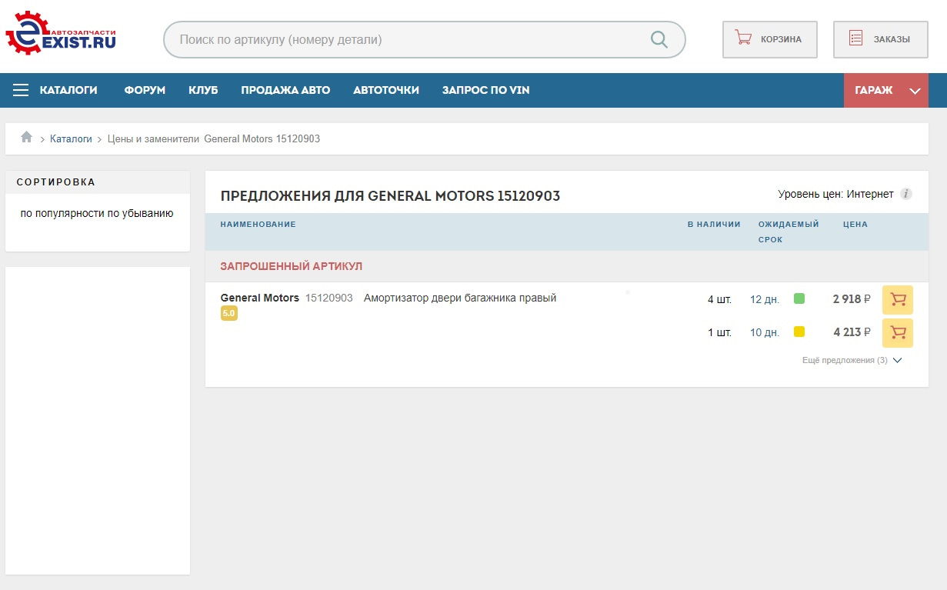Viewport: 947px width, 590px height.
Task: Click the 1 шт. stock quantity
Action: click(719, 332)
